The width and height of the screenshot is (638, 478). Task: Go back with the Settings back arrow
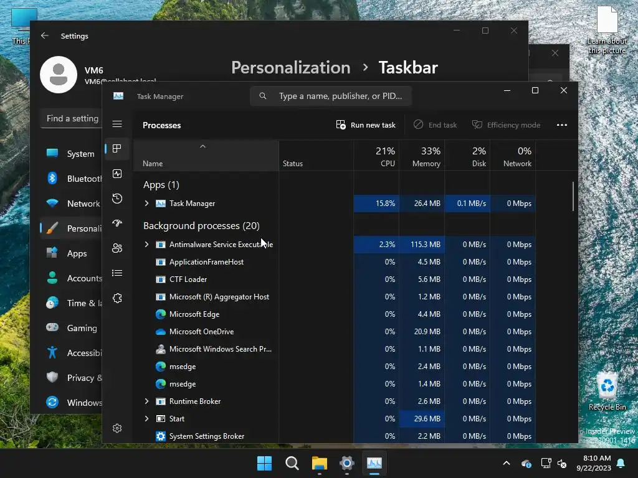point(45,35)
